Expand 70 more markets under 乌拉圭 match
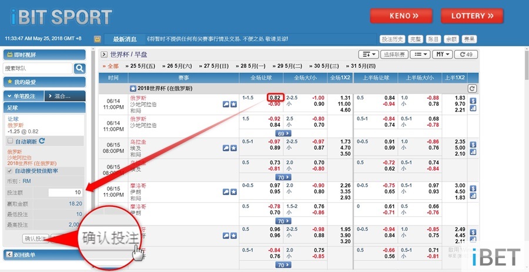 point(283,177)
